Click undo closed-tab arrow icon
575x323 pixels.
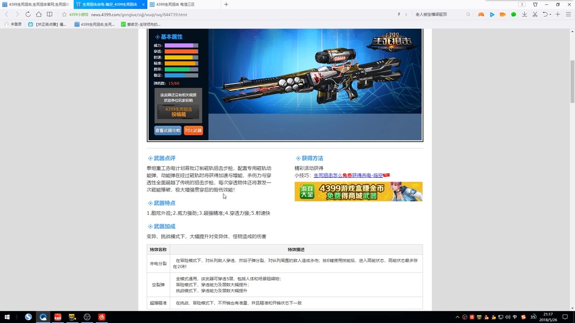pyautogui.click(x=545, y=14)
